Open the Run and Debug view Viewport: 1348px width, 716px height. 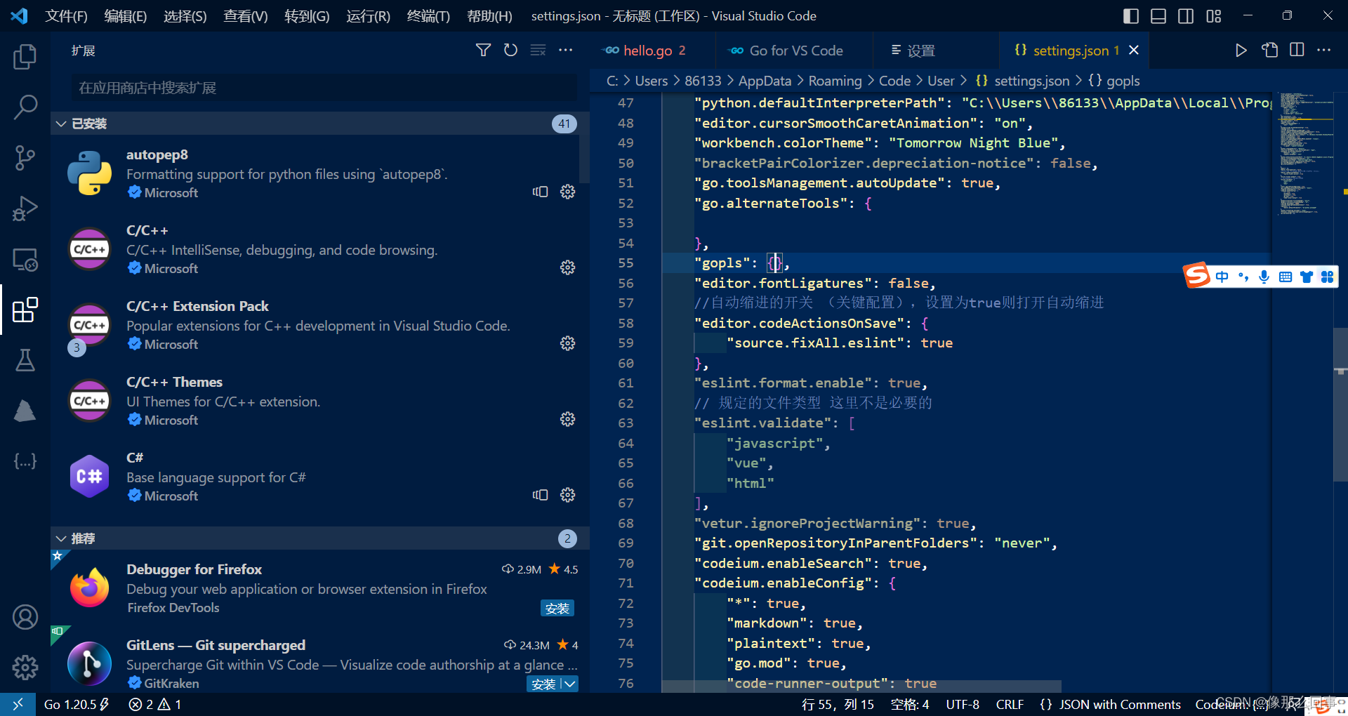point(25,208)
